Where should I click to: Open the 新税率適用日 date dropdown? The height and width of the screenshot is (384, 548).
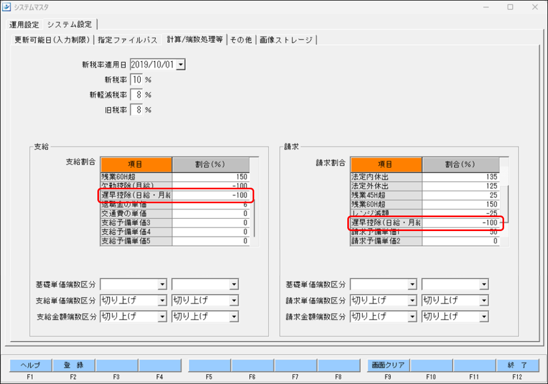click(180, 65)
